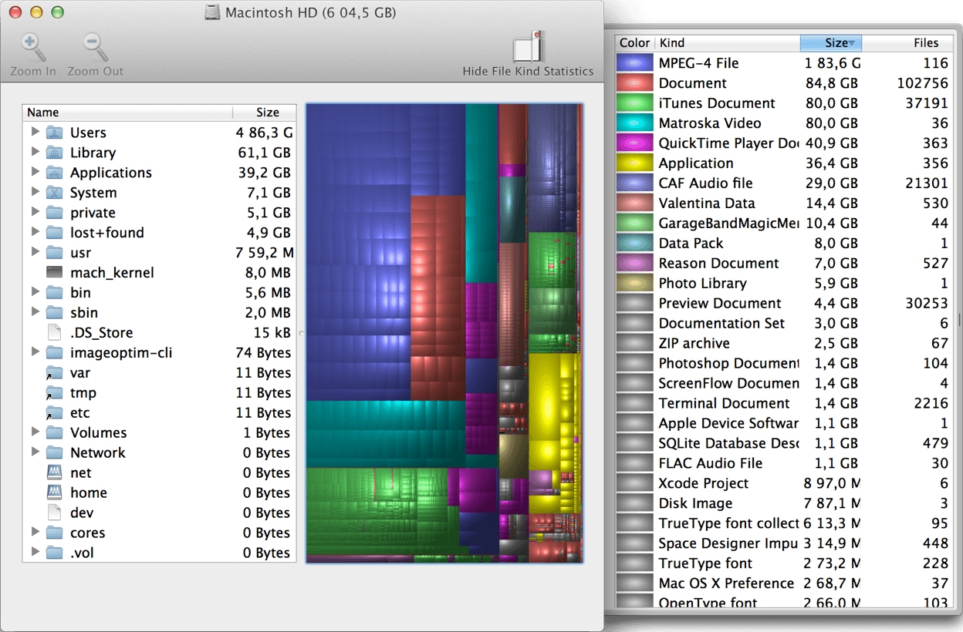Sort by Size header in file list
Screen dimensions: 963x632
click(x=265, y=113)
